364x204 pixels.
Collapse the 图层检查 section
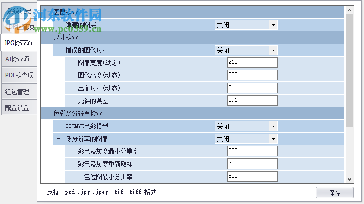[x=46, y=12]
